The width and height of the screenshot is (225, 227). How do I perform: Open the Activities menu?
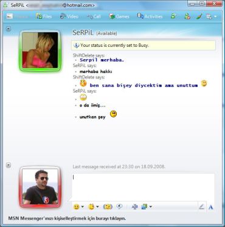(x=150, y=16)
